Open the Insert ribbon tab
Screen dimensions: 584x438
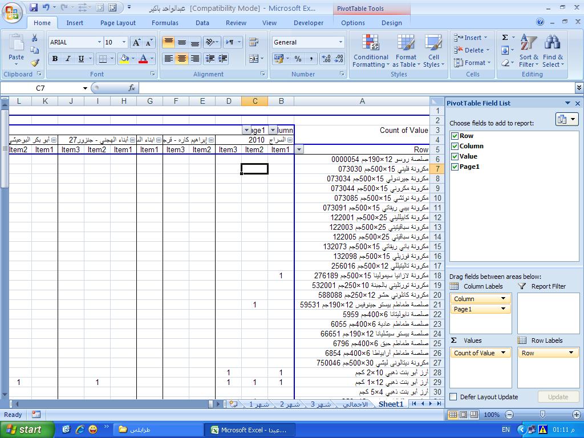tap(75, 23)
